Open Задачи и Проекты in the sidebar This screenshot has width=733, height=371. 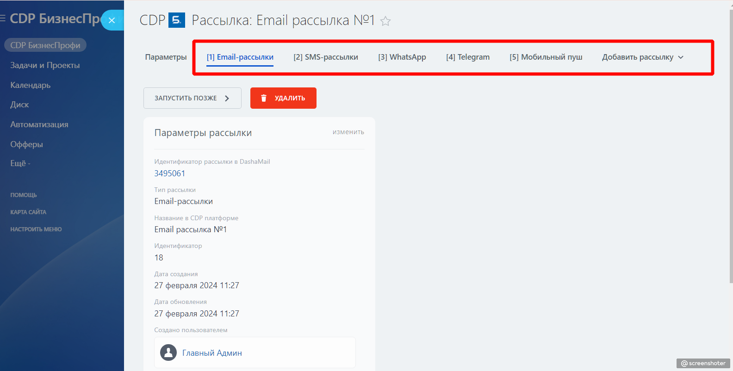[x=45, y=65]
